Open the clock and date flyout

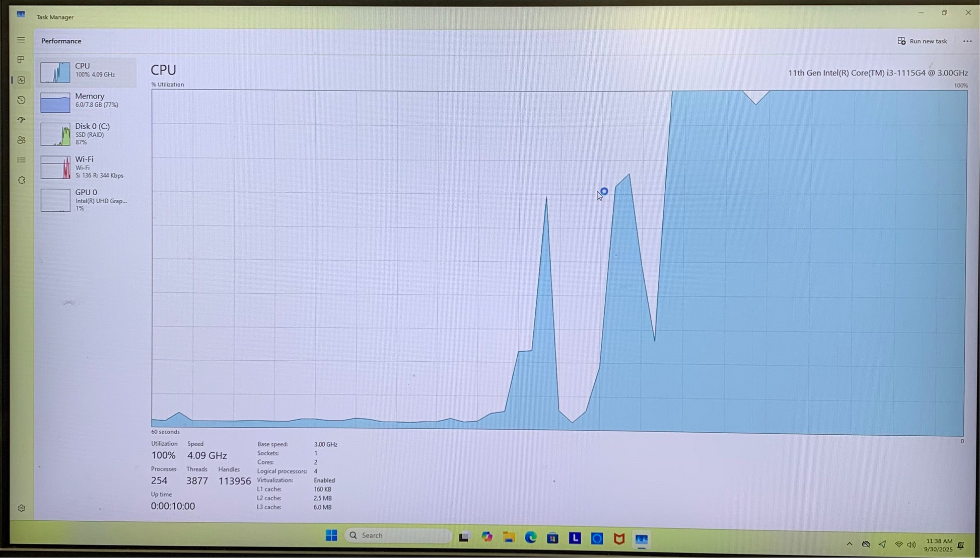click(x=938, y=545)
